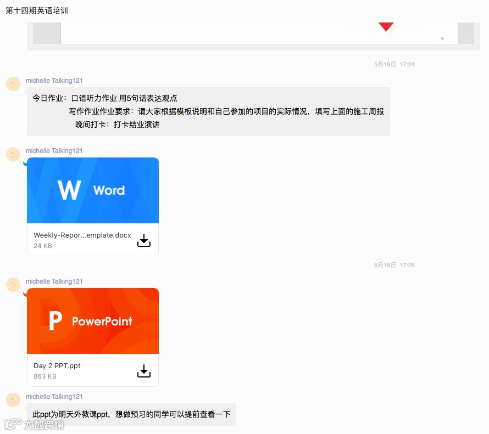Click avatar beside the PowerPoint file message
Image resolution: width=489 pixels, height=434 pixels.
[x=13, y=285]
